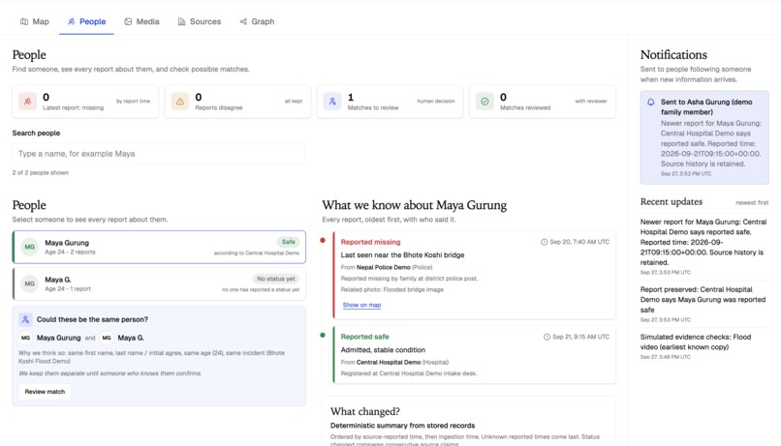Click the Sources tab document icon

181,21
